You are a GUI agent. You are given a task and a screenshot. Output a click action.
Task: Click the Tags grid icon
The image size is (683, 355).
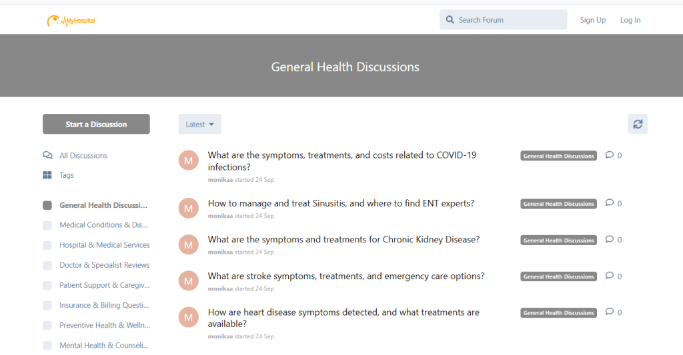(47, 175)
